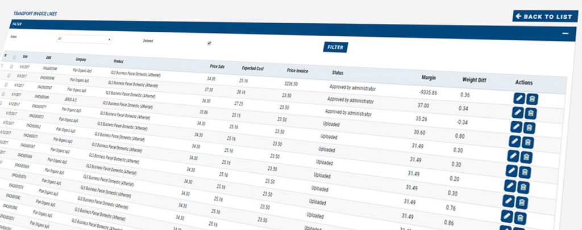The image size is (582, 230).
Task: Sort by the Margin column header
Action: [428, 76]
